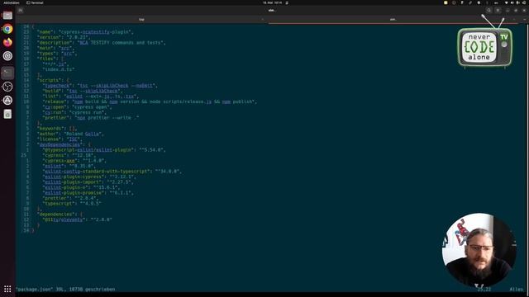Viewport: 529px width, 297px height.
Task: Open the terminal search icon
Action: 488,11
